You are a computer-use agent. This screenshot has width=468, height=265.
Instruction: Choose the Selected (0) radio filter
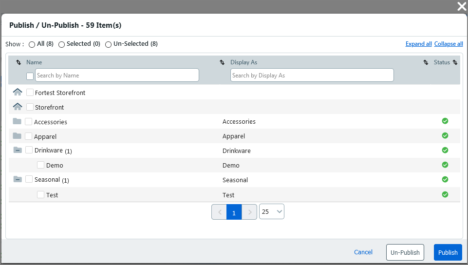click(x=61, y=44)
